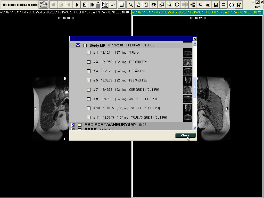Open the ToolBars menu
This screenshot has height=198, width=264.
(x=23, y=5)
